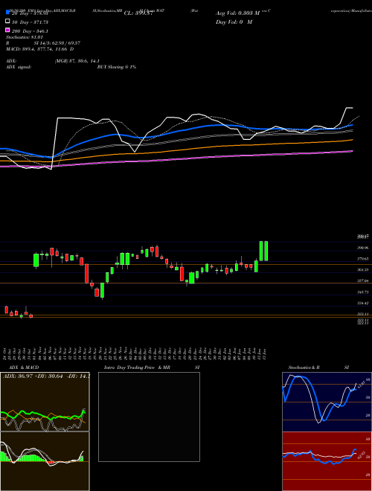This screenshot has height=491, width=372.
Task: Select the '50 Day - 371.73' legend label
Action: point(30,22)
